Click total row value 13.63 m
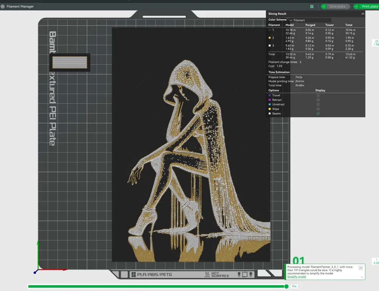This screenshot has width=379, height=291. (350, 54)
